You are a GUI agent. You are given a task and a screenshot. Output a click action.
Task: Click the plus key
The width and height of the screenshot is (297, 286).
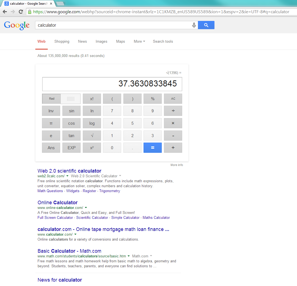173,148
